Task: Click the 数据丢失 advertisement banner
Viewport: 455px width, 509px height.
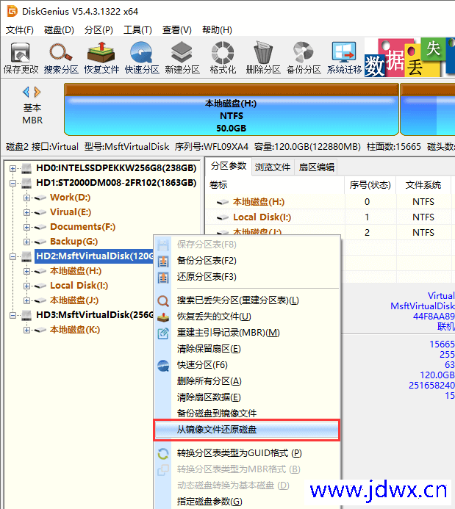Action: point(409,57)
